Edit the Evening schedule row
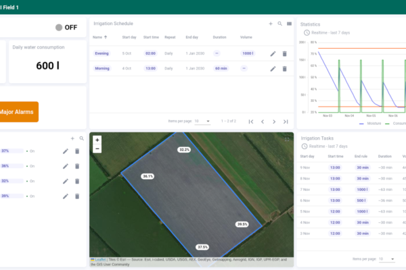This screenshot has width=406, height=270. coord(273,53)
